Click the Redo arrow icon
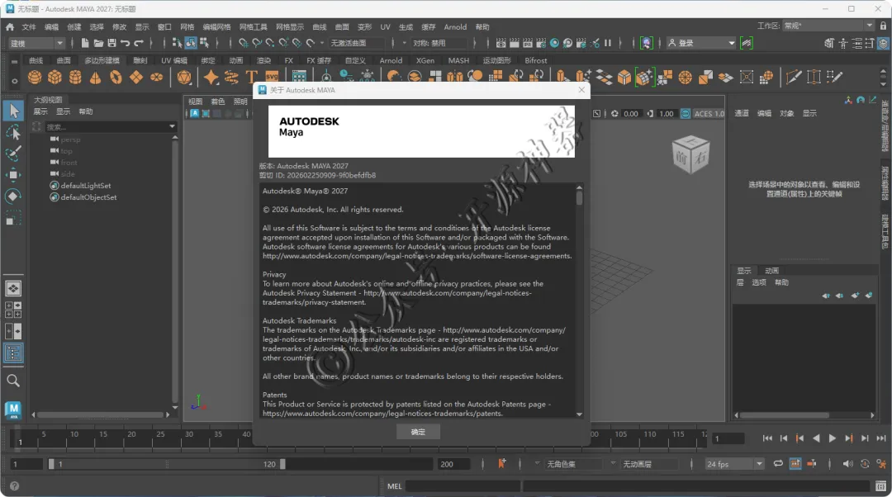Image resolution: width=892 pixels, height=497 pixels. pyautogui.click(x=139, y=43)
